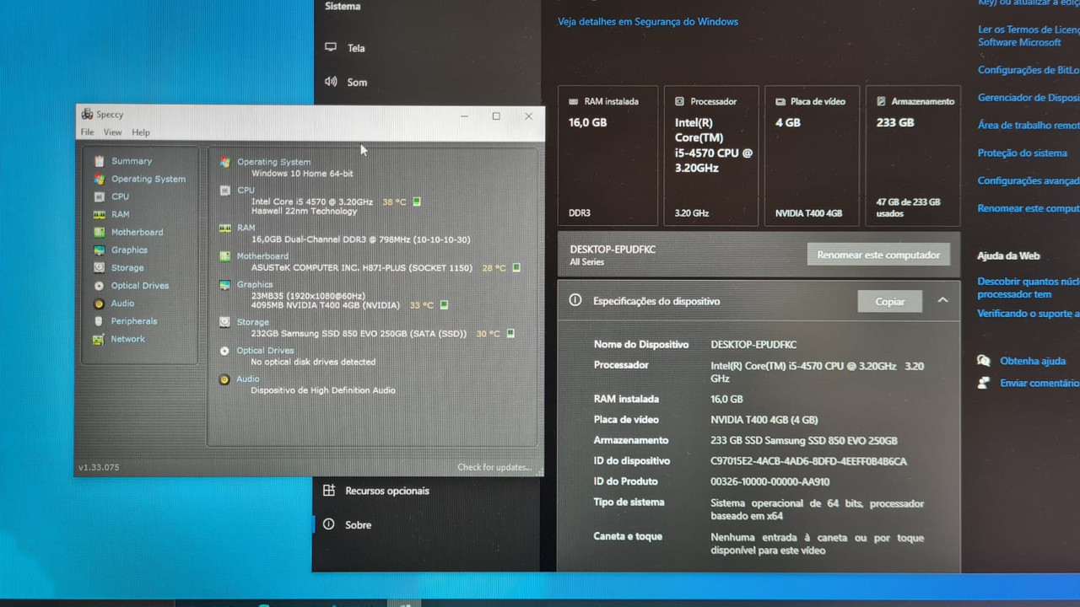
Task: Click Check for updates in Speccy
Action: pos(494,467)
